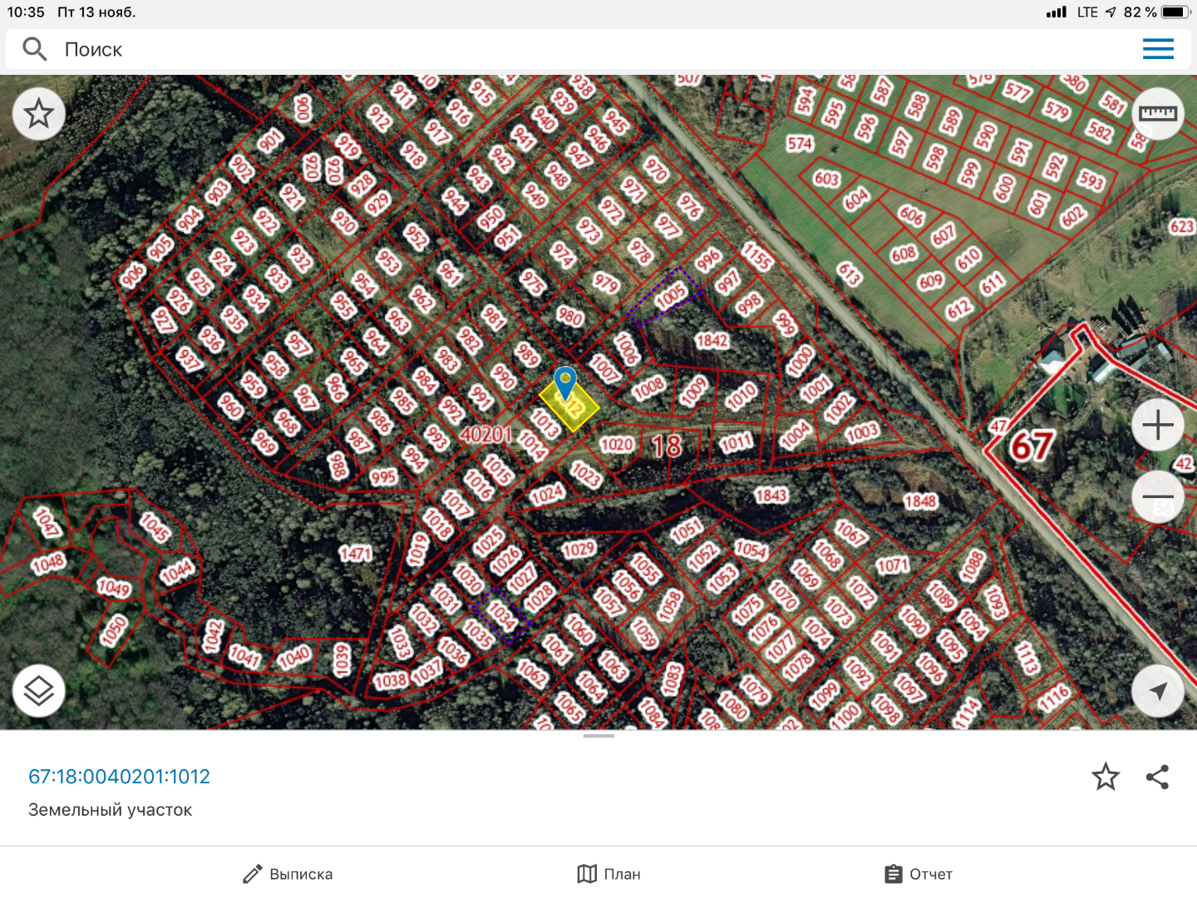Screen dimensions: 1197x898
Task: Focus the Поиск search field
Action: click(x=598, y=49)
